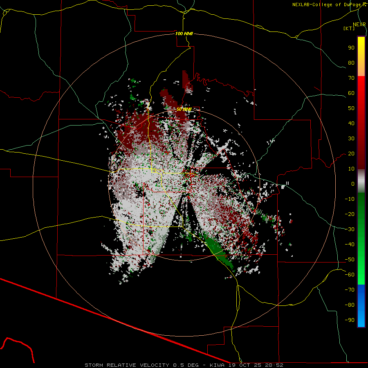
Task: Click the 80 value on velocity scale
Action: coord(351,63)
